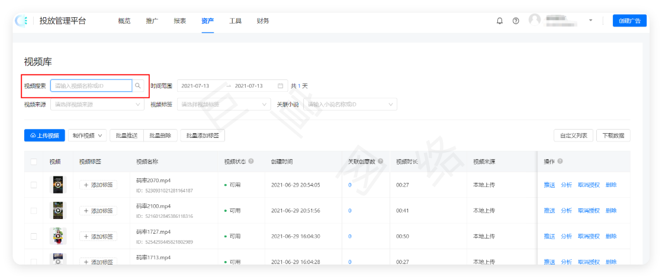Click 删除 for 码率2100.mp4

coord(611,211)
